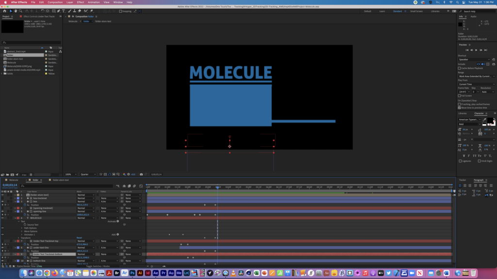Select the Learn workspace
Viewport: 497px width, 279px height.
pos(382,11)
